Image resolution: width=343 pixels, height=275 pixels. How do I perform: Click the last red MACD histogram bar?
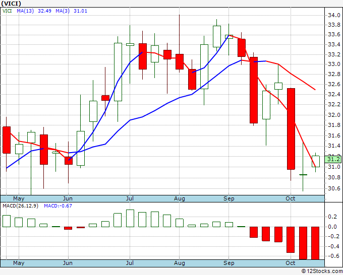coord(315,243)
